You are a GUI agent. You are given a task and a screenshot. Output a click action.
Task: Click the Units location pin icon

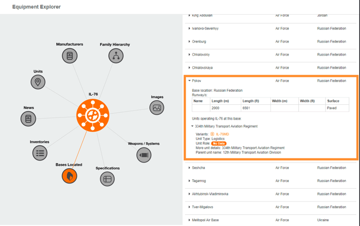[38, 82]
